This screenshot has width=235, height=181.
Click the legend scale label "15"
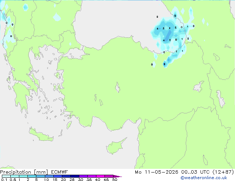pyautogui.click(x=55, y=180)
